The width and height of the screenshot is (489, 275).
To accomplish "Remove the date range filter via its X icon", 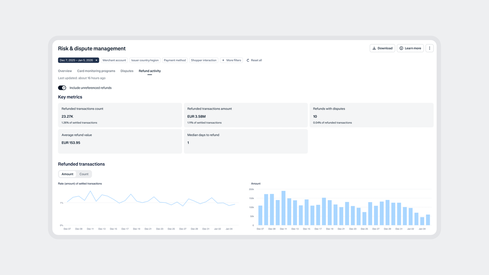I will (x=96, y=60).
